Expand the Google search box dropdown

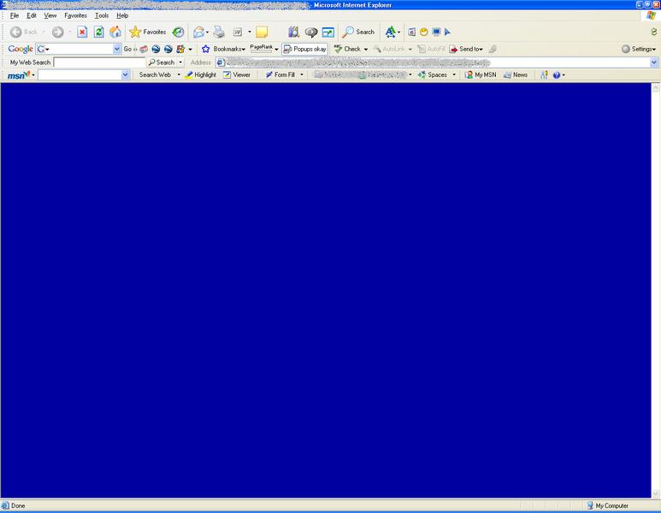coord(117,50)
